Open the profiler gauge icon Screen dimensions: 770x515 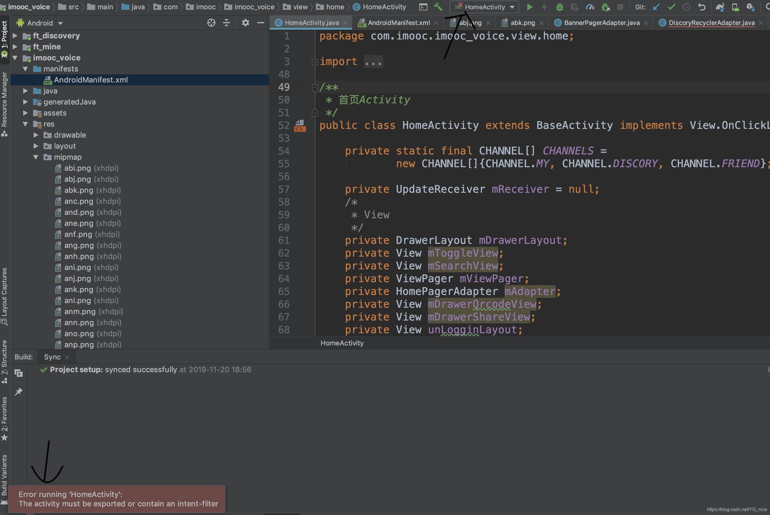(x=590, y=7)
